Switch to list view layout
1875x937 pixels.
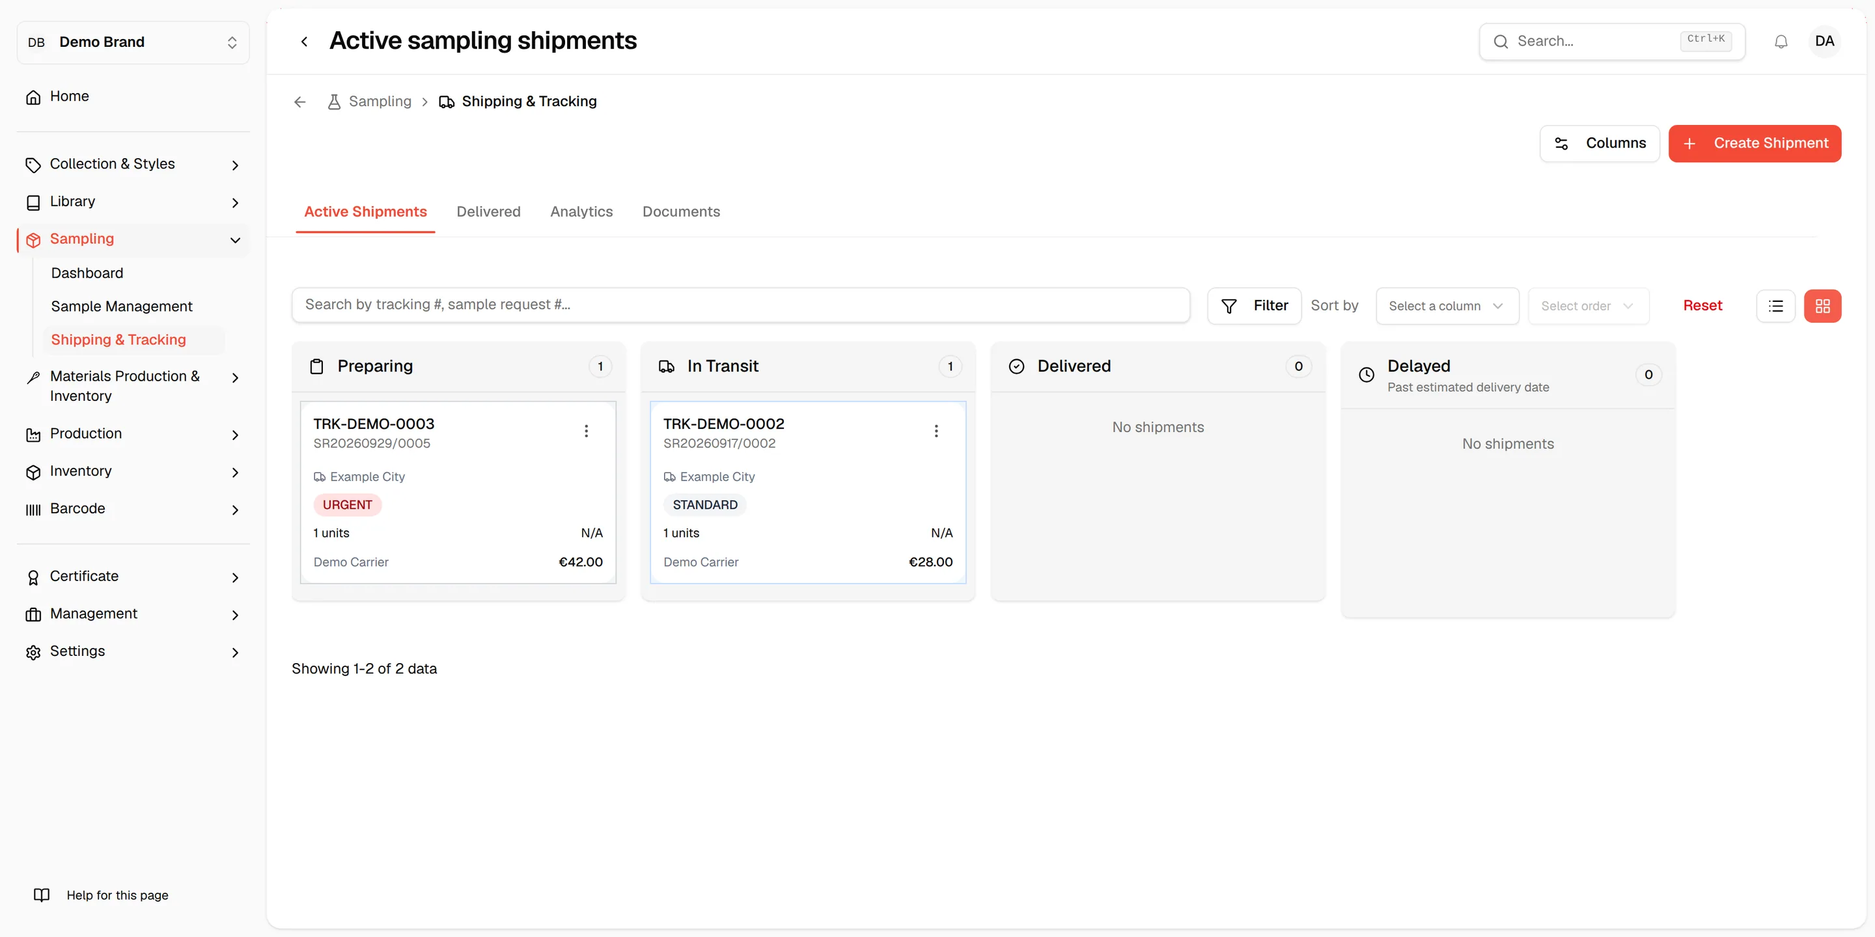pos(1775,306)
